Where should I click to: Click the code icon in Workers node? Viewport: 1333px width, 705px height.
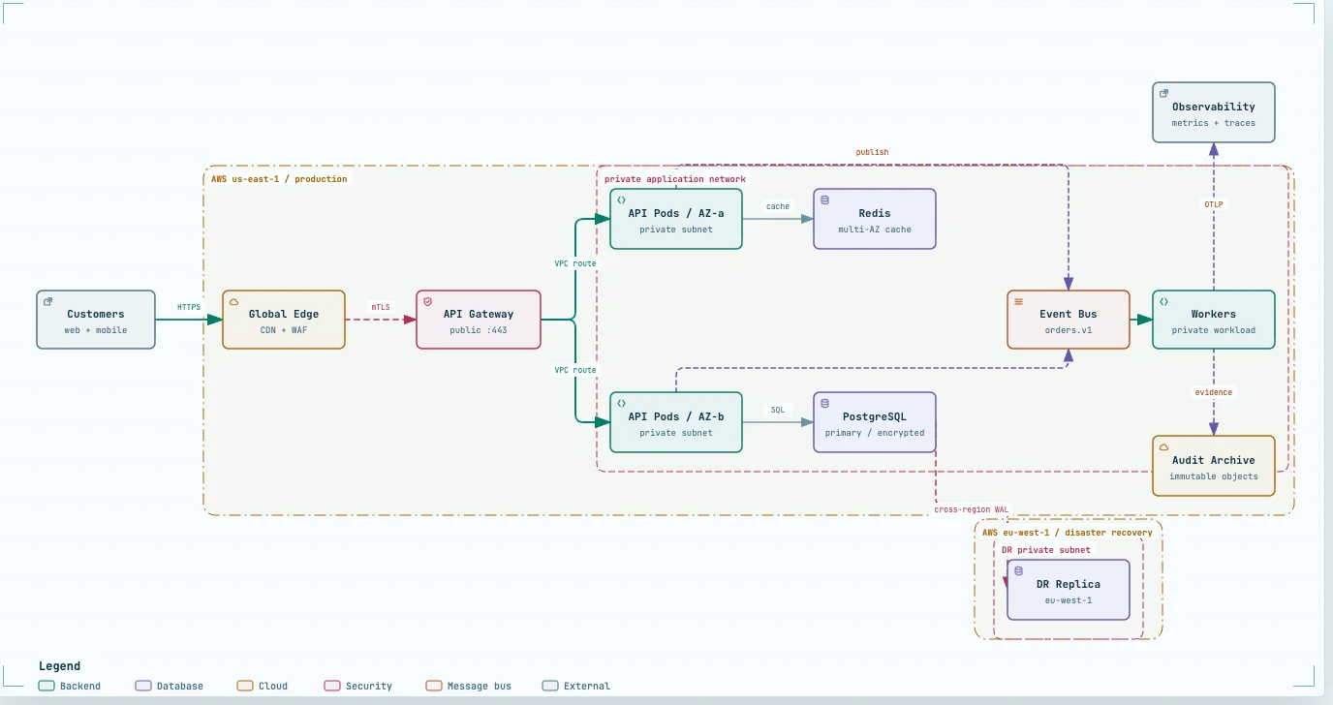pos(1164,301)
